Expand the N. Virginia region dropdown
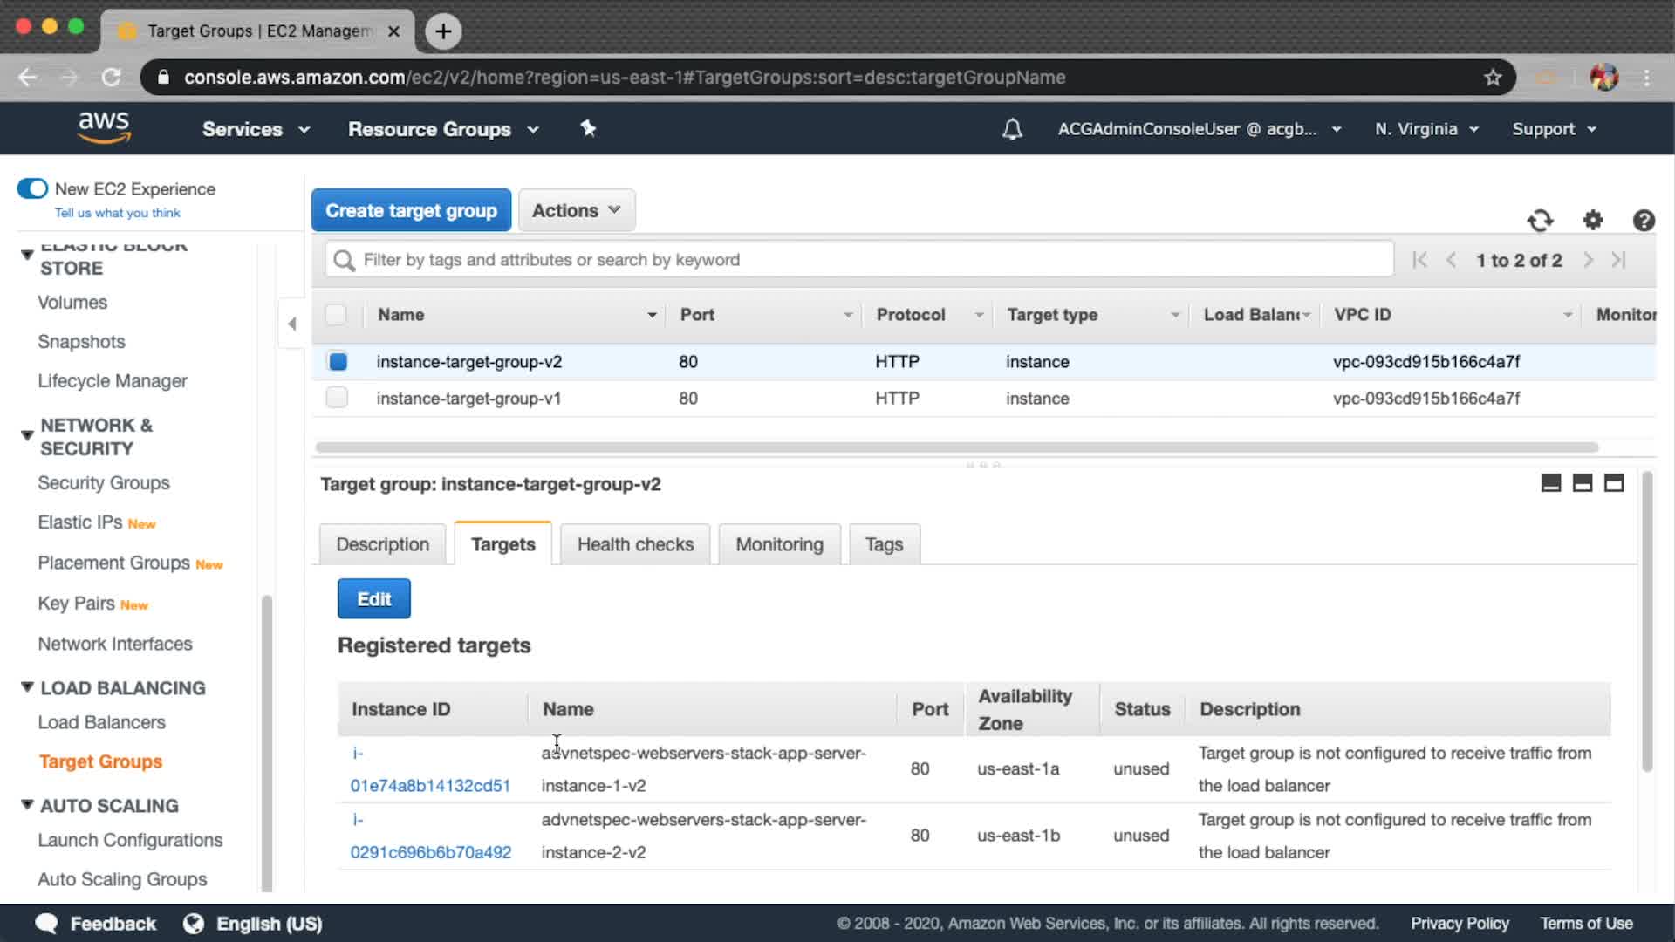Viewport: 1675px width, 942px height. point(1425,129)
